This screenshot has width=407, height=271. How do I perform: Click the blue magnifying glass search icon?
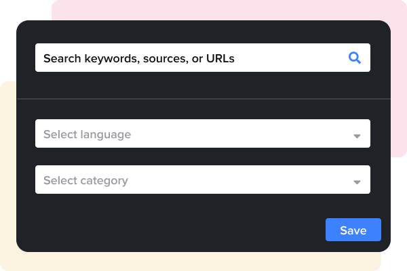354,58
